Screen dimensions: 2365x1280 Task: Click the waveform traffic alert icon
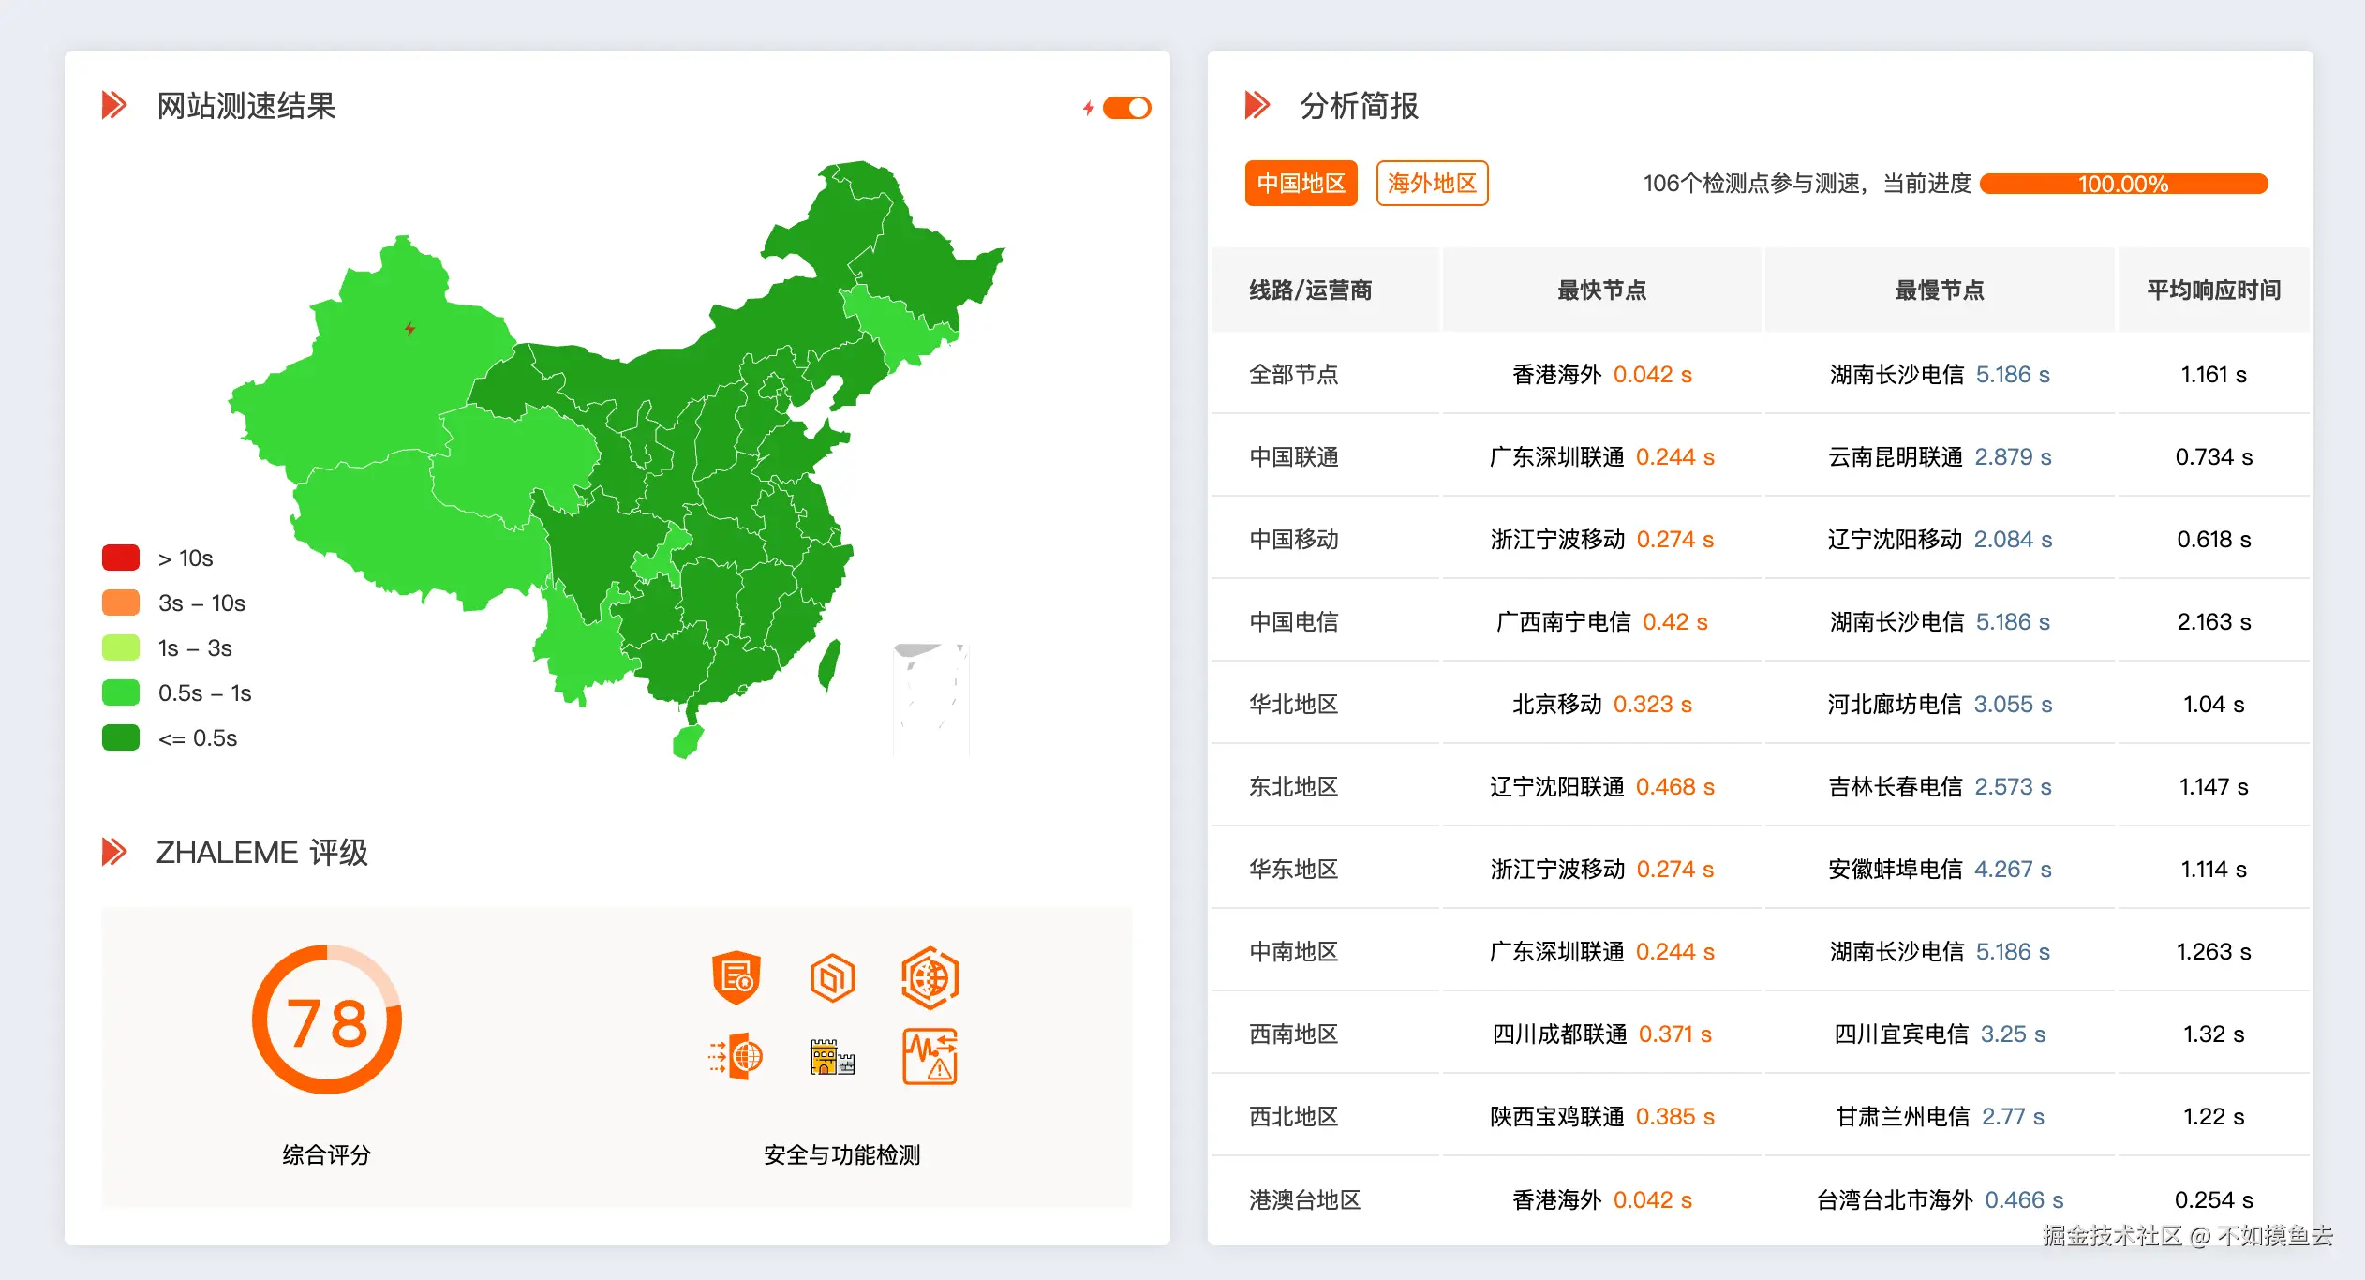point(930,1057)
